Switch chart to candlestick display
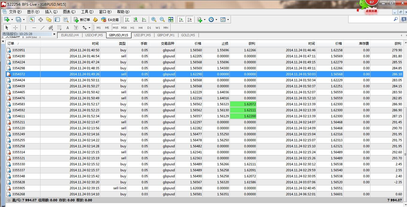Image resolution: width=407 pixels, height=207 pixels. [136, 20]
